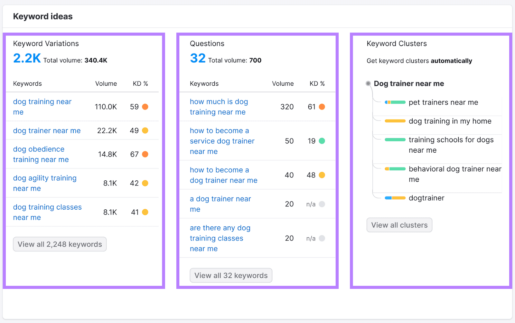Screen dimensions: 515x323
Task: Open 'are there any dog training classes' question
Action: [220, 238]
